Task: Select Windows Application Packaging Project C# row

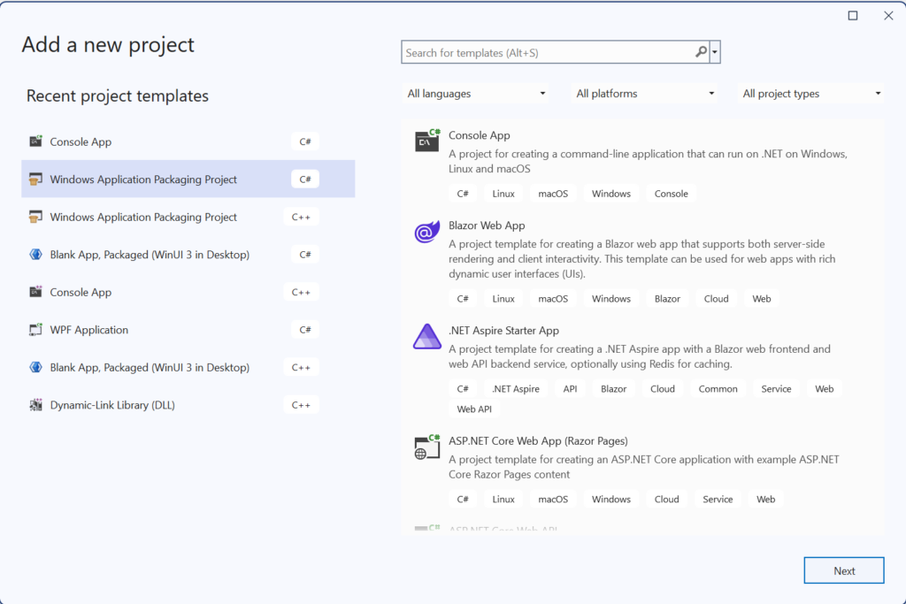Action: pos(188,179)
